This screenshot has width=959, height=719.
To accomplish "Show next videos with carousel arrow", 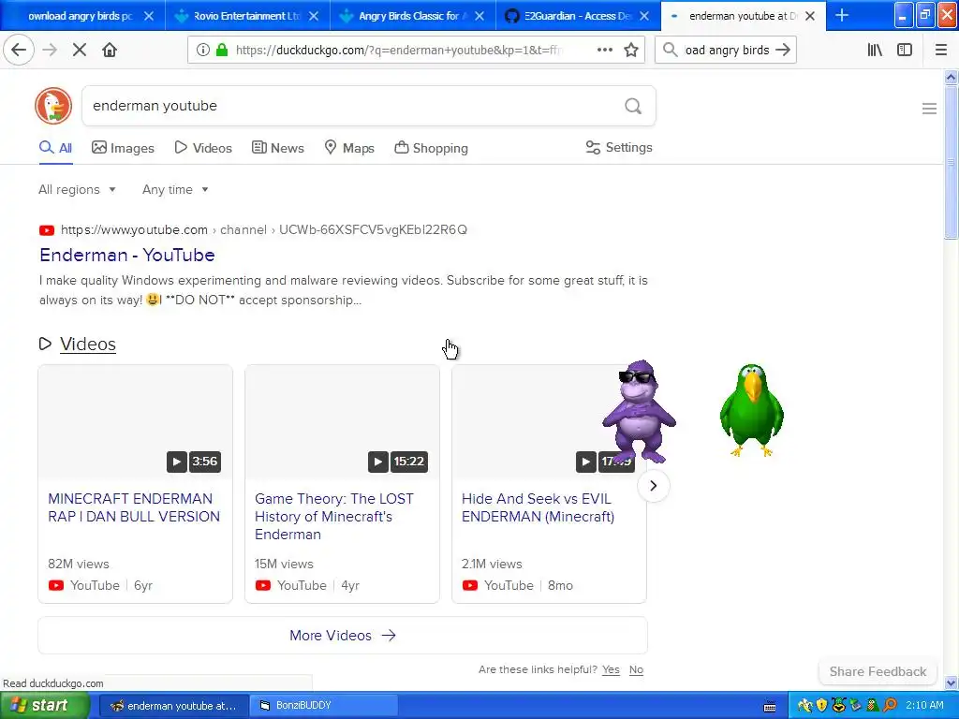I will tap(653, 486).
